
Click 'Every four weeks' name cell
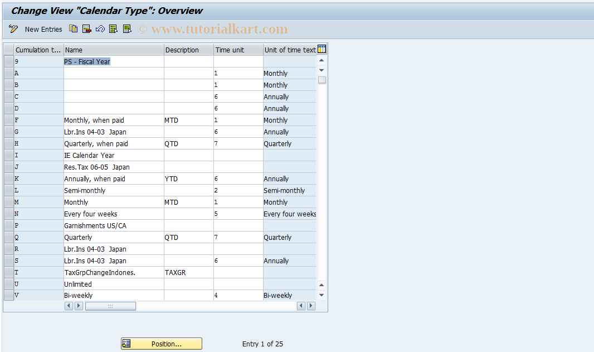tap(114, 214)
